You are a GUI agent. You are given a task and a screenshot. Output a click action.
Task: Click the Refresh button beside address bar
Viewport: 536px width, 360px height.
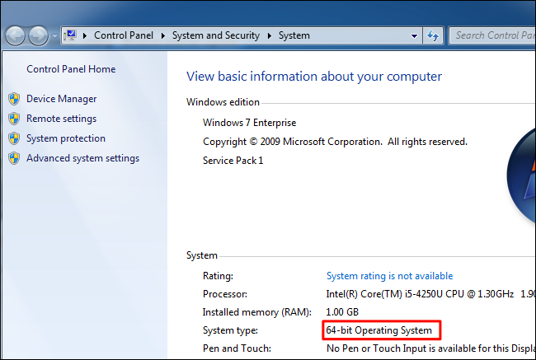click(x=432, y=35)
